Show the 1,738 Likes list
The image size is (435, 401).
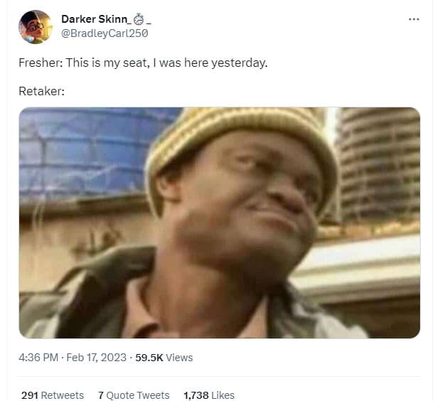click(x=208, y=395)
